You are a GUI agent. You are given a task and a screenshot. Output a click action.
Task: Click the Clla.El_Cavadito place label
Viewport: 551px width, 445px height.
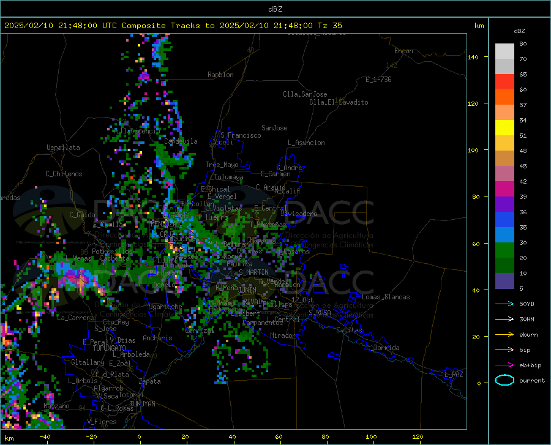[x=339, y=102]
